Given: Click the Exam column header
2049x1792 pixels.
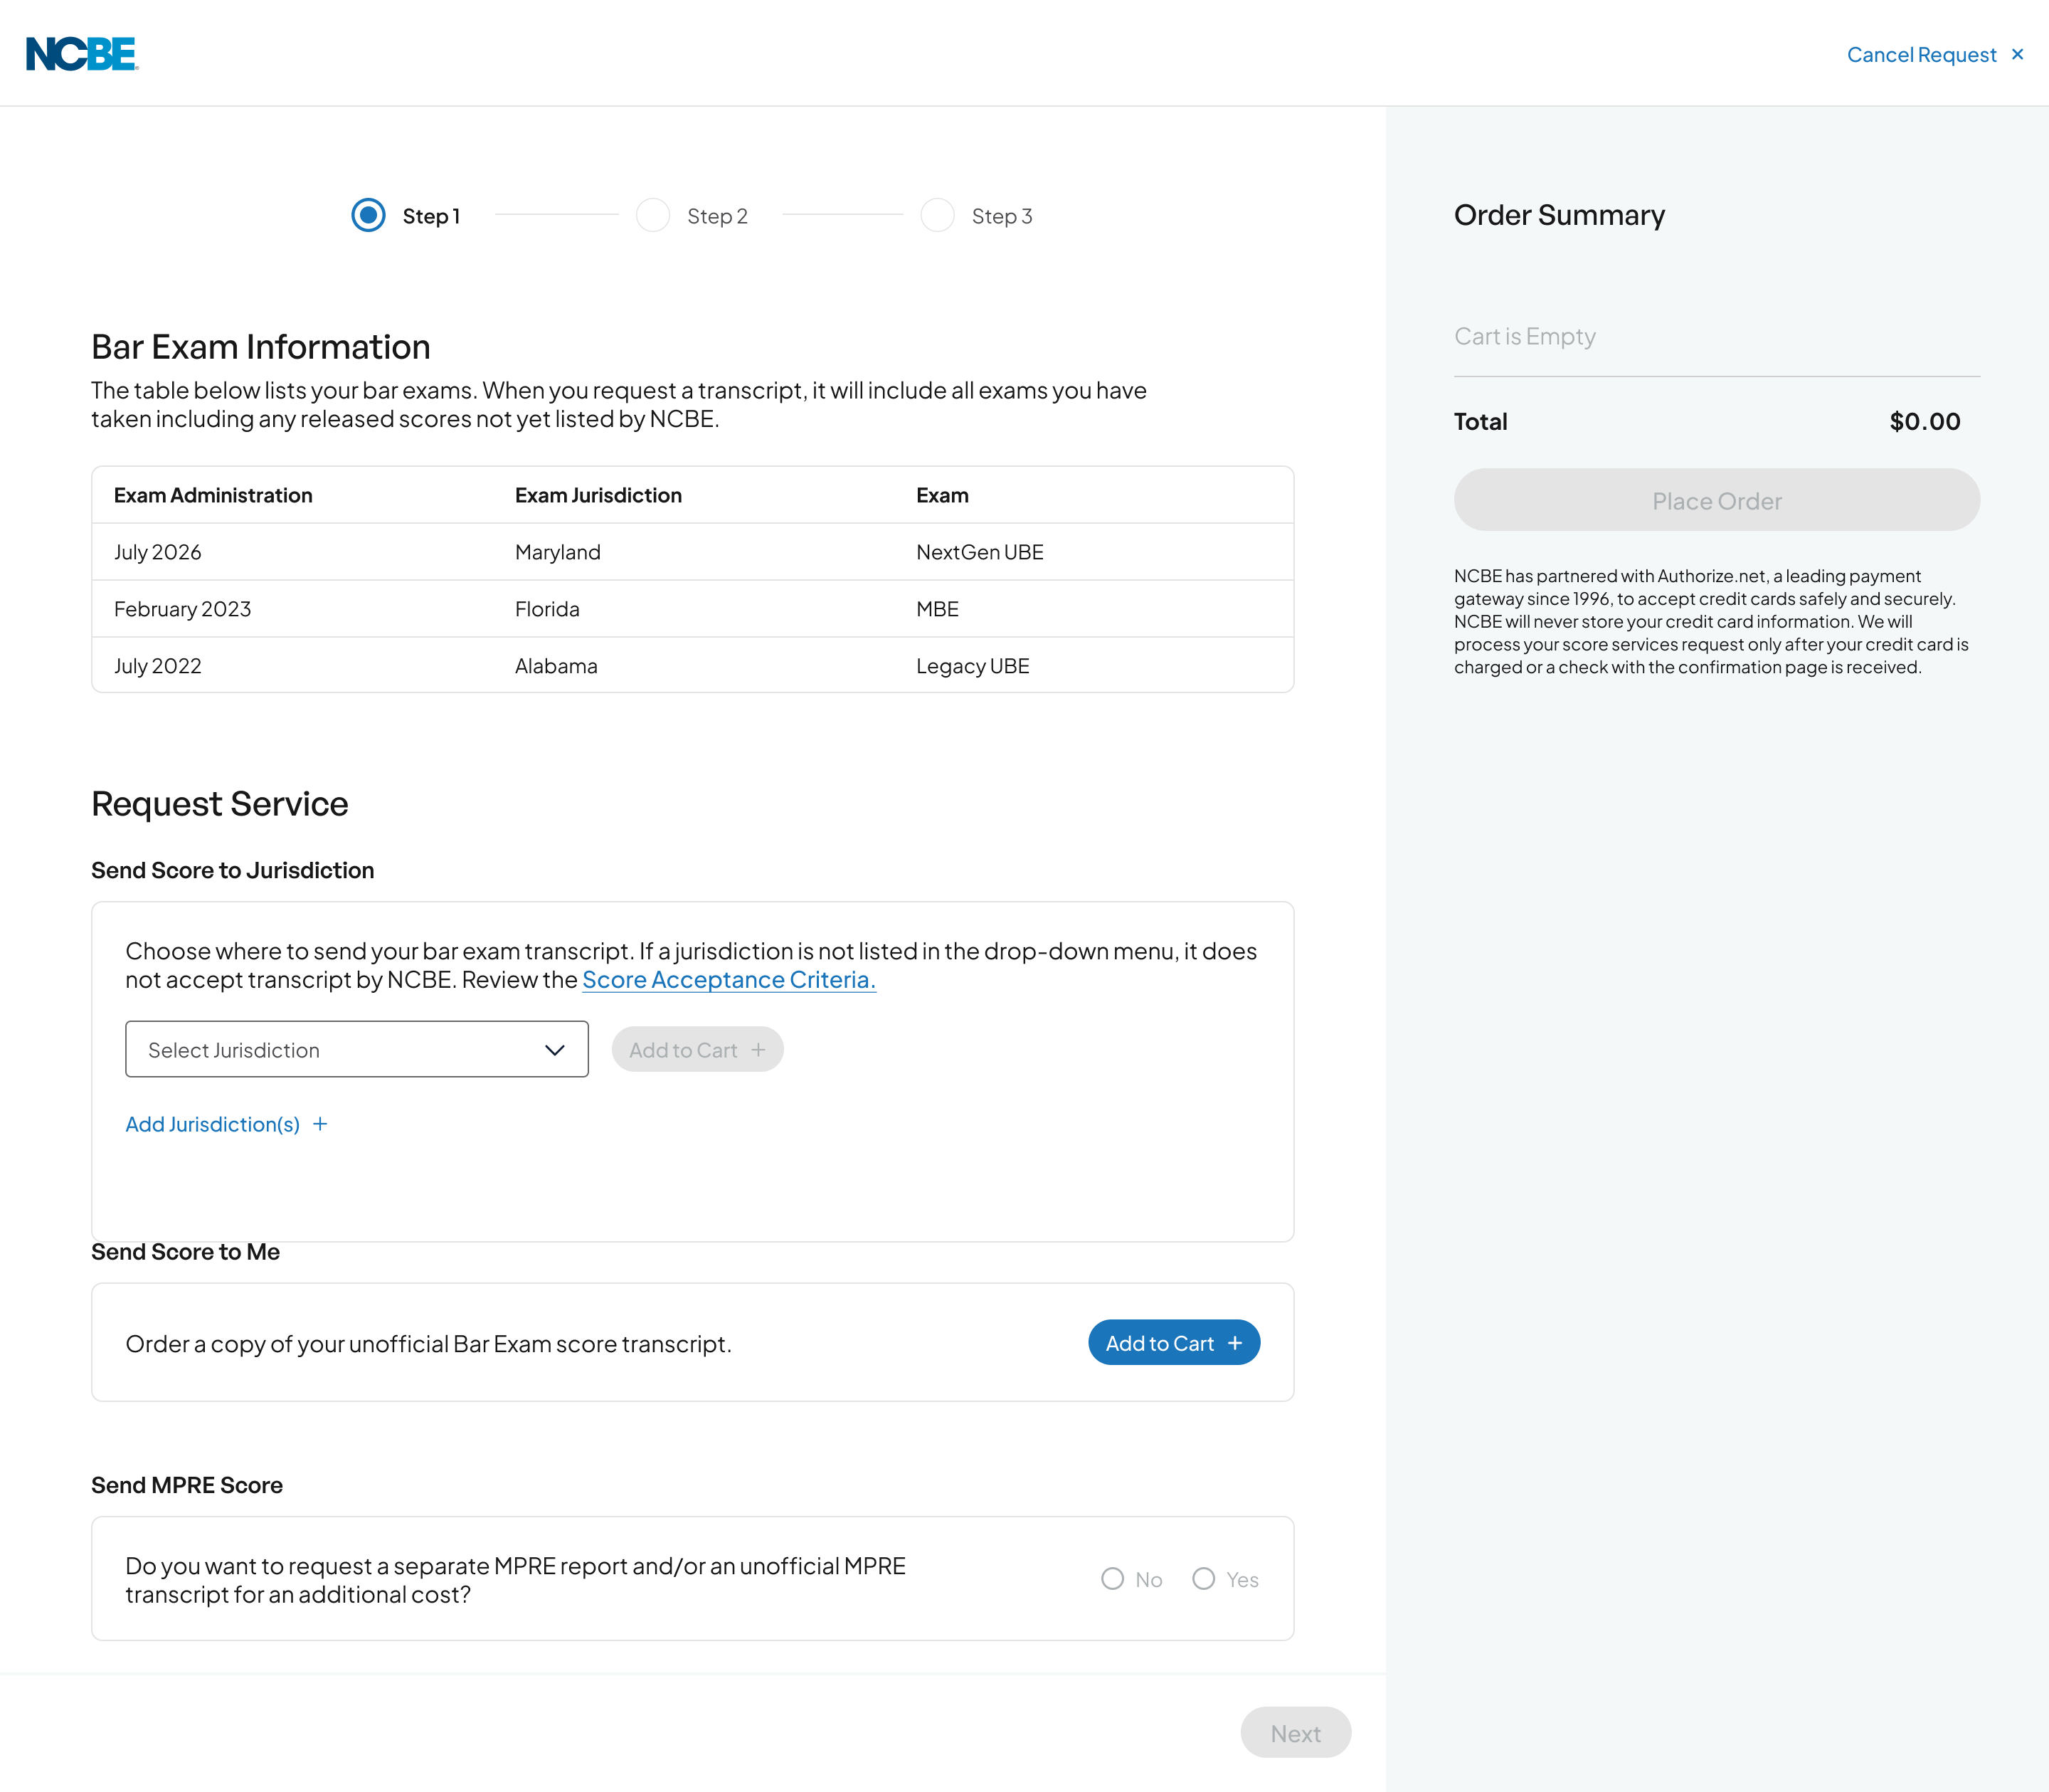Looking at the screenshot, I should click(941, 495).
